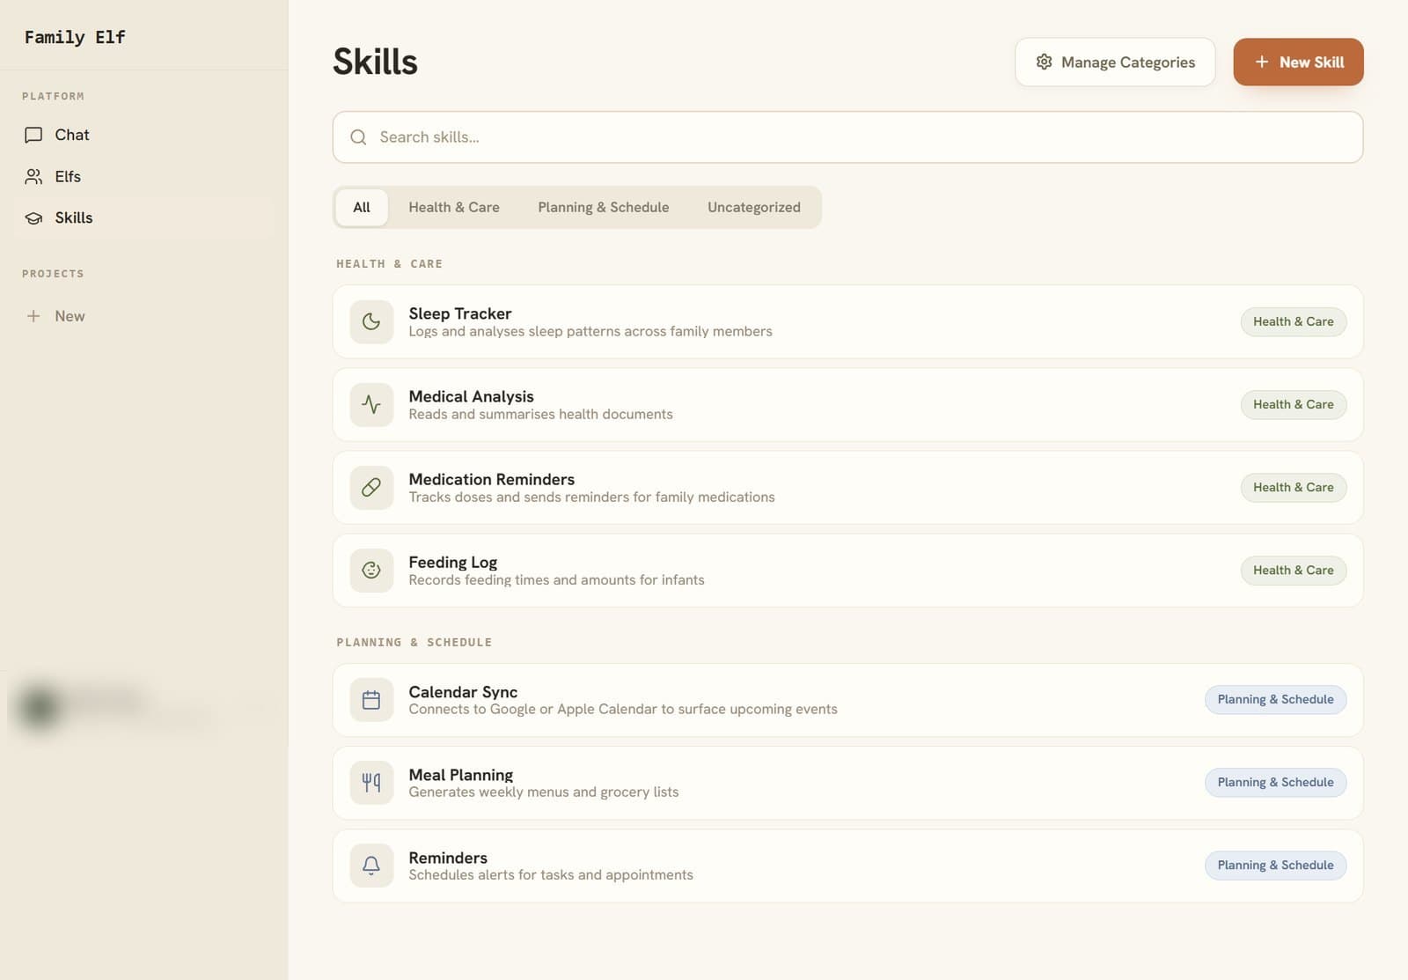The height and width of the screenshot is (980, 1408).
Task: Open the Feeding Log skill title
Action: pyautogui.click(x=452, y=562)
